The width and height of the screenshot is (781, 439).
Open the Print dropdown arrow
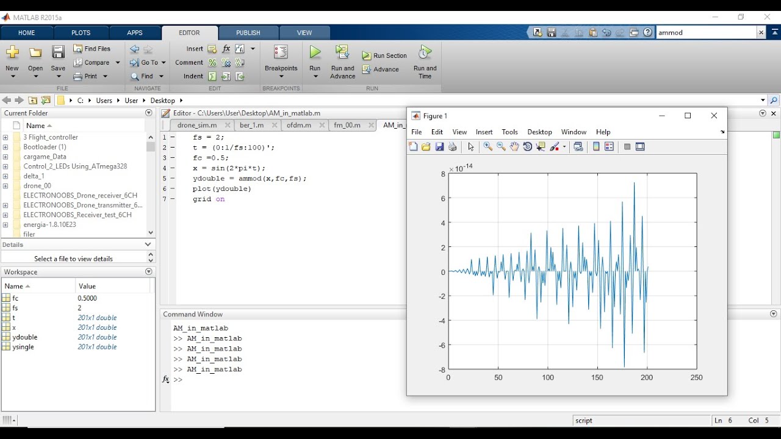(105, 76)
